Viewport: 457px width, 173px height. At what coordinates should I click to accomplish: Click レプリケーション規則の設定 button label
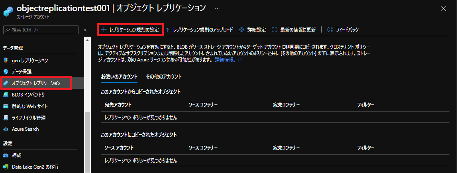134,30
